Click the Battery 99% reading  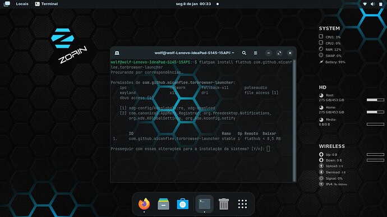tap(335, 62)
